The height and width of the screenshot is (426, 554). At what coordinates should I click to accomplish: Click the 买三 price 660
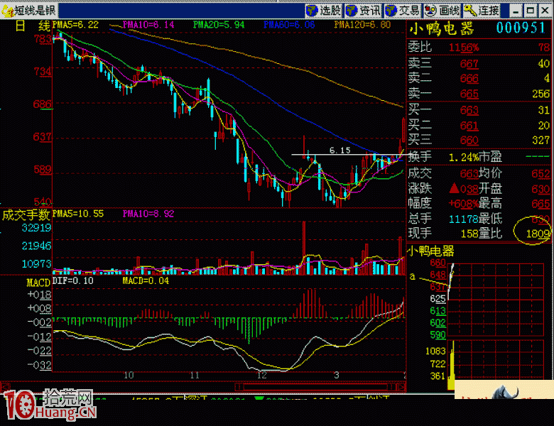pos(469,141)
